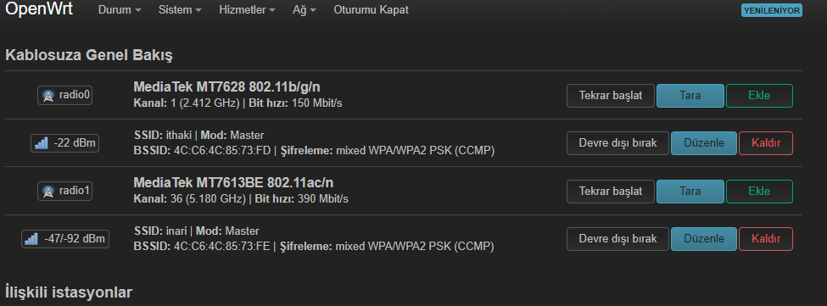827x306 pixels.
Task: Remove the ithaki network with Kaldır
Action: coord(766,142)
